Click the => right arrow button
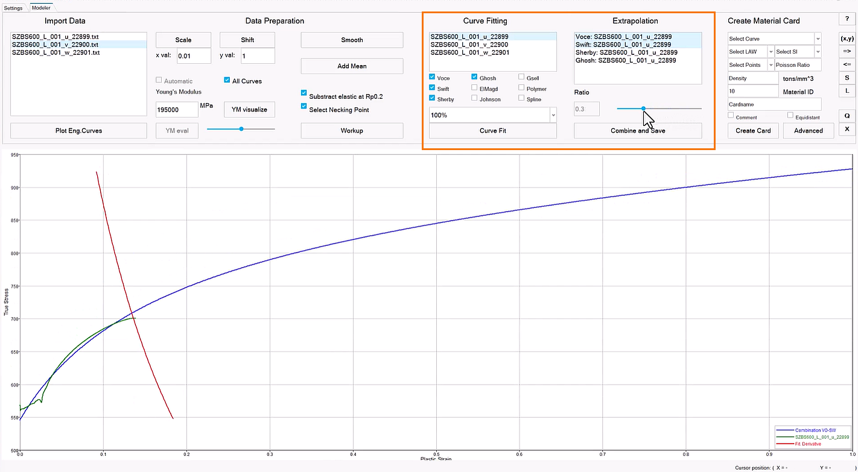The width and height of the screenshot is (858, 472). (x=847, y=52)
